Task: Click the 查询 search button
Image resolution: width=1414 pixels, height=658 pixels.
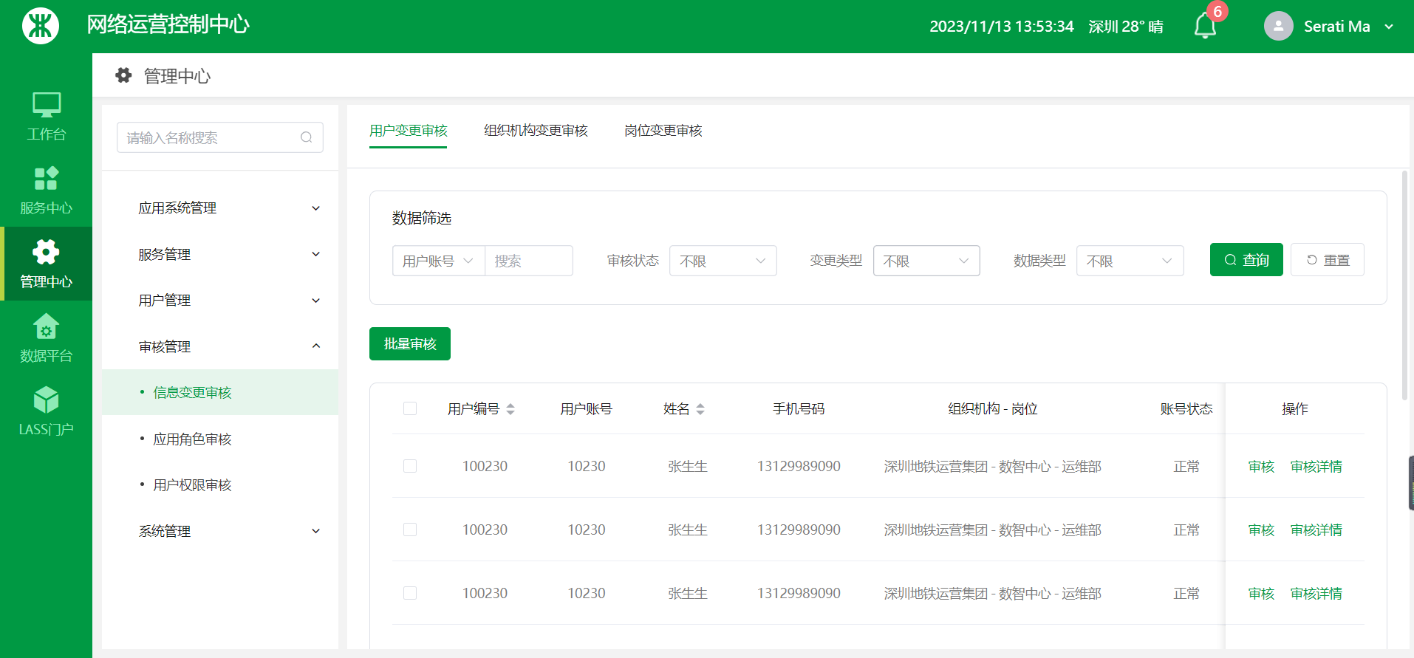Action: (1246, 260)
